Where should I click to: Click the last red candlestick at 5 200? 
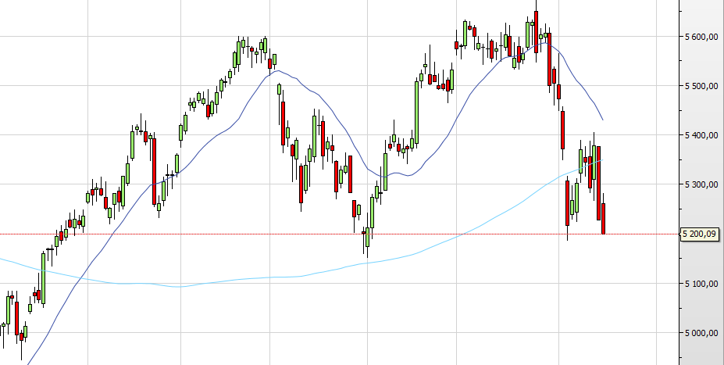click(x=603, y=219)
